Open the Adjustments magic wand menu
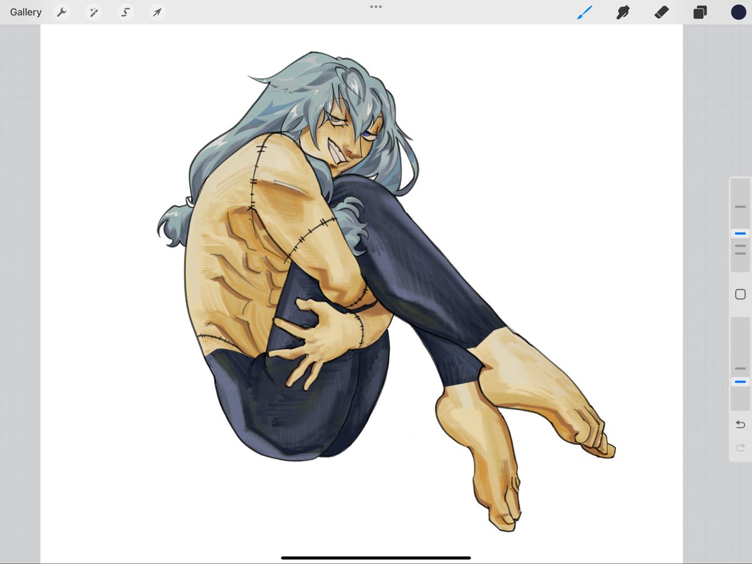The height and width of the screenshot is (564, 752). (x=93, y=12)
